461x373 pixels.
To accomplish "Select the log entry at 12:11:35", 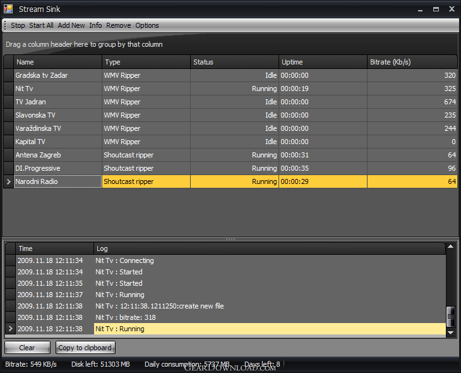I will coord(225,283).
